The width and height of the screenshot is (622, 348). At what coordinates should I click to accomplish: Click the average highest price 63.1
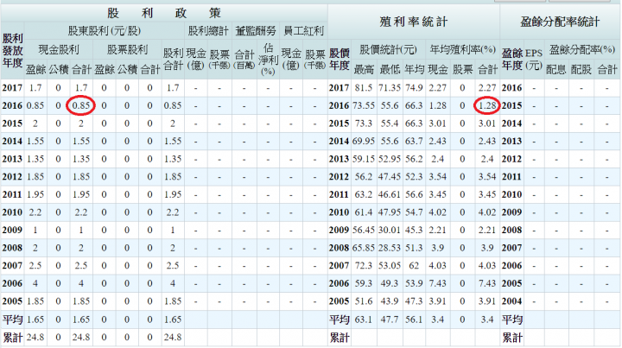[364, 320]
